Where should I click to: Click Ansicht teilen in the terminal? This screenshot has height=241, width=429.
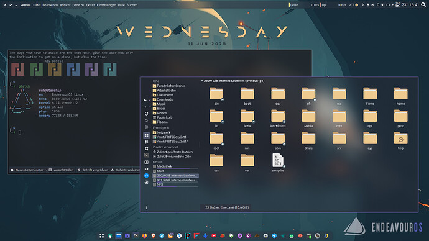click(x=61, y=170)
